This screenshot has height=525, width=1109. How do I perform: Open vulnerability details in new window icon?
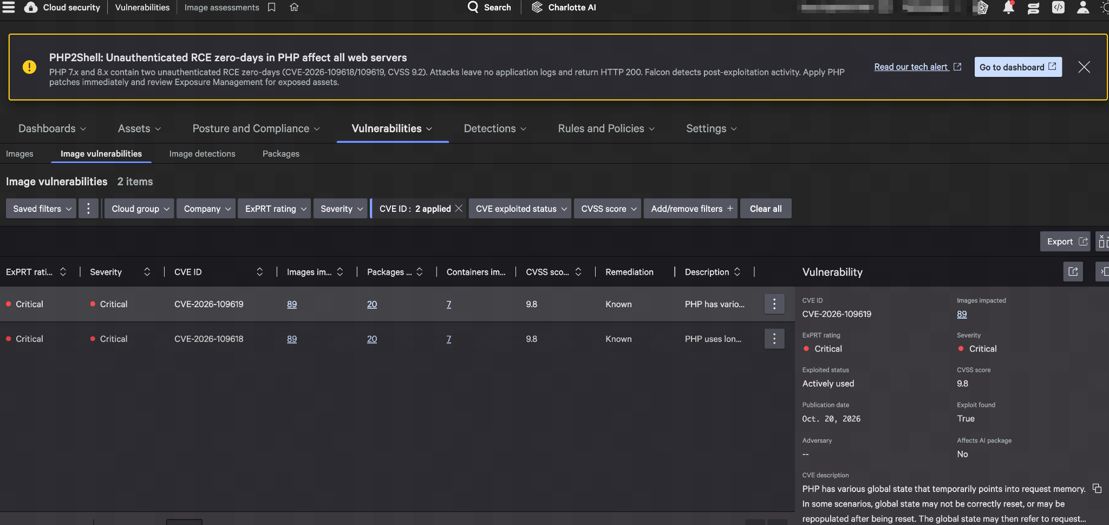[1073, 271]
